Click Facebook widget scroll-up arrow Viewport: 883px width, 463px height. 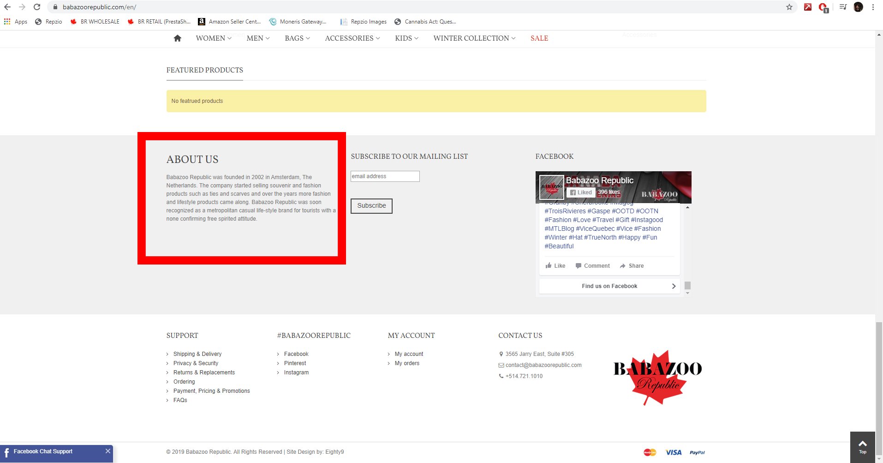[687, 207]
